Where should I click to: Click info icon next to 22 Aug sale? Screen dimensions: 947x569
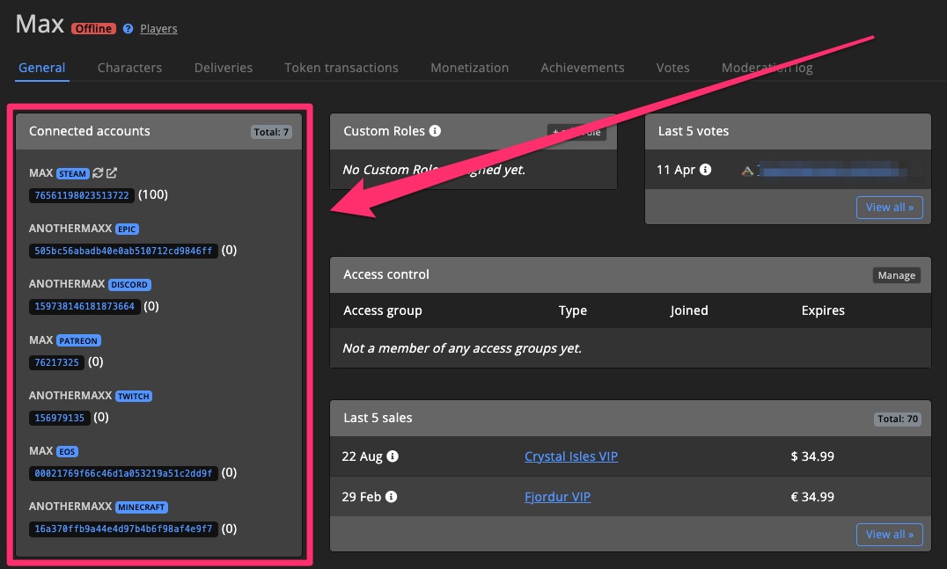pos(393,456)
